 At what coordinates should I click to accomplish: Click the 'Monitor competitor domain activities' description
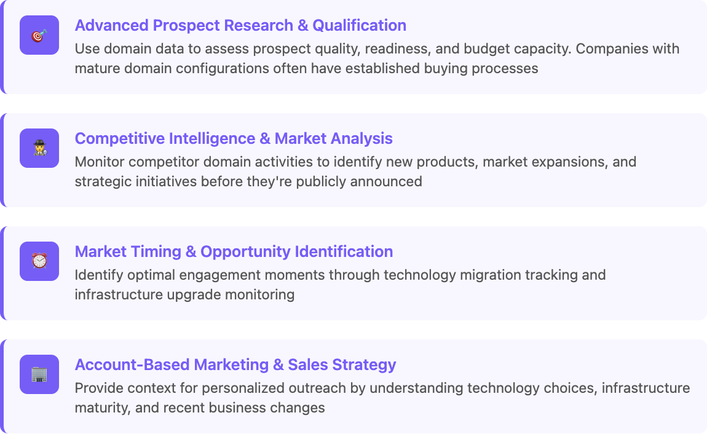(355, 172)
